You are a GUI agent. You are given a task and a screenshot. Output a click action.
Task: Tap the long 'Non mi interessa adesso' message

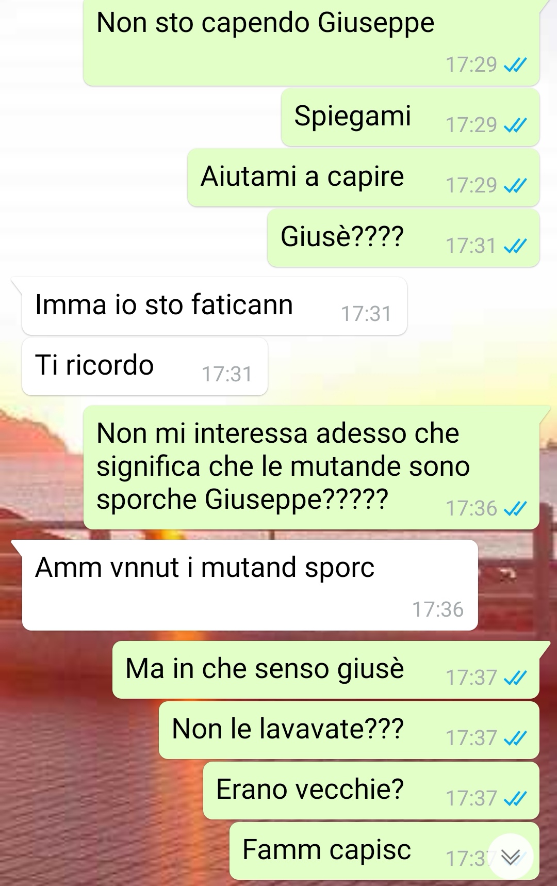pos(312,468)
